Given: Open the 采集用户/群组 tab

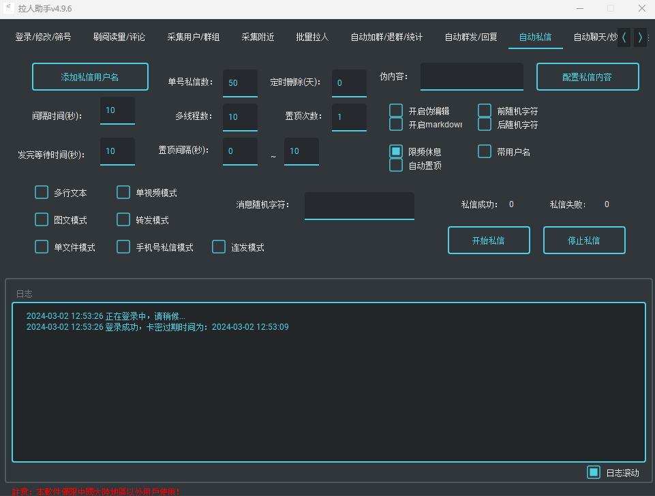Looking at the screenshot, I should pos(194,37).
